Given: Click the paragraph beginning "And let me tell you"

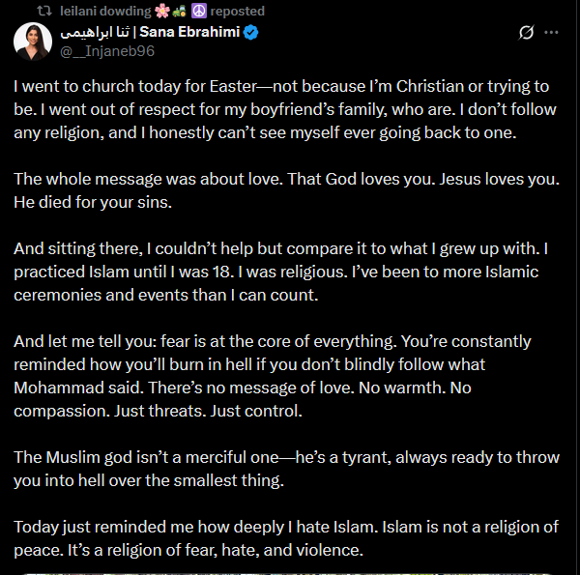Looking at the screenshot, I should [x=273, y=376].
